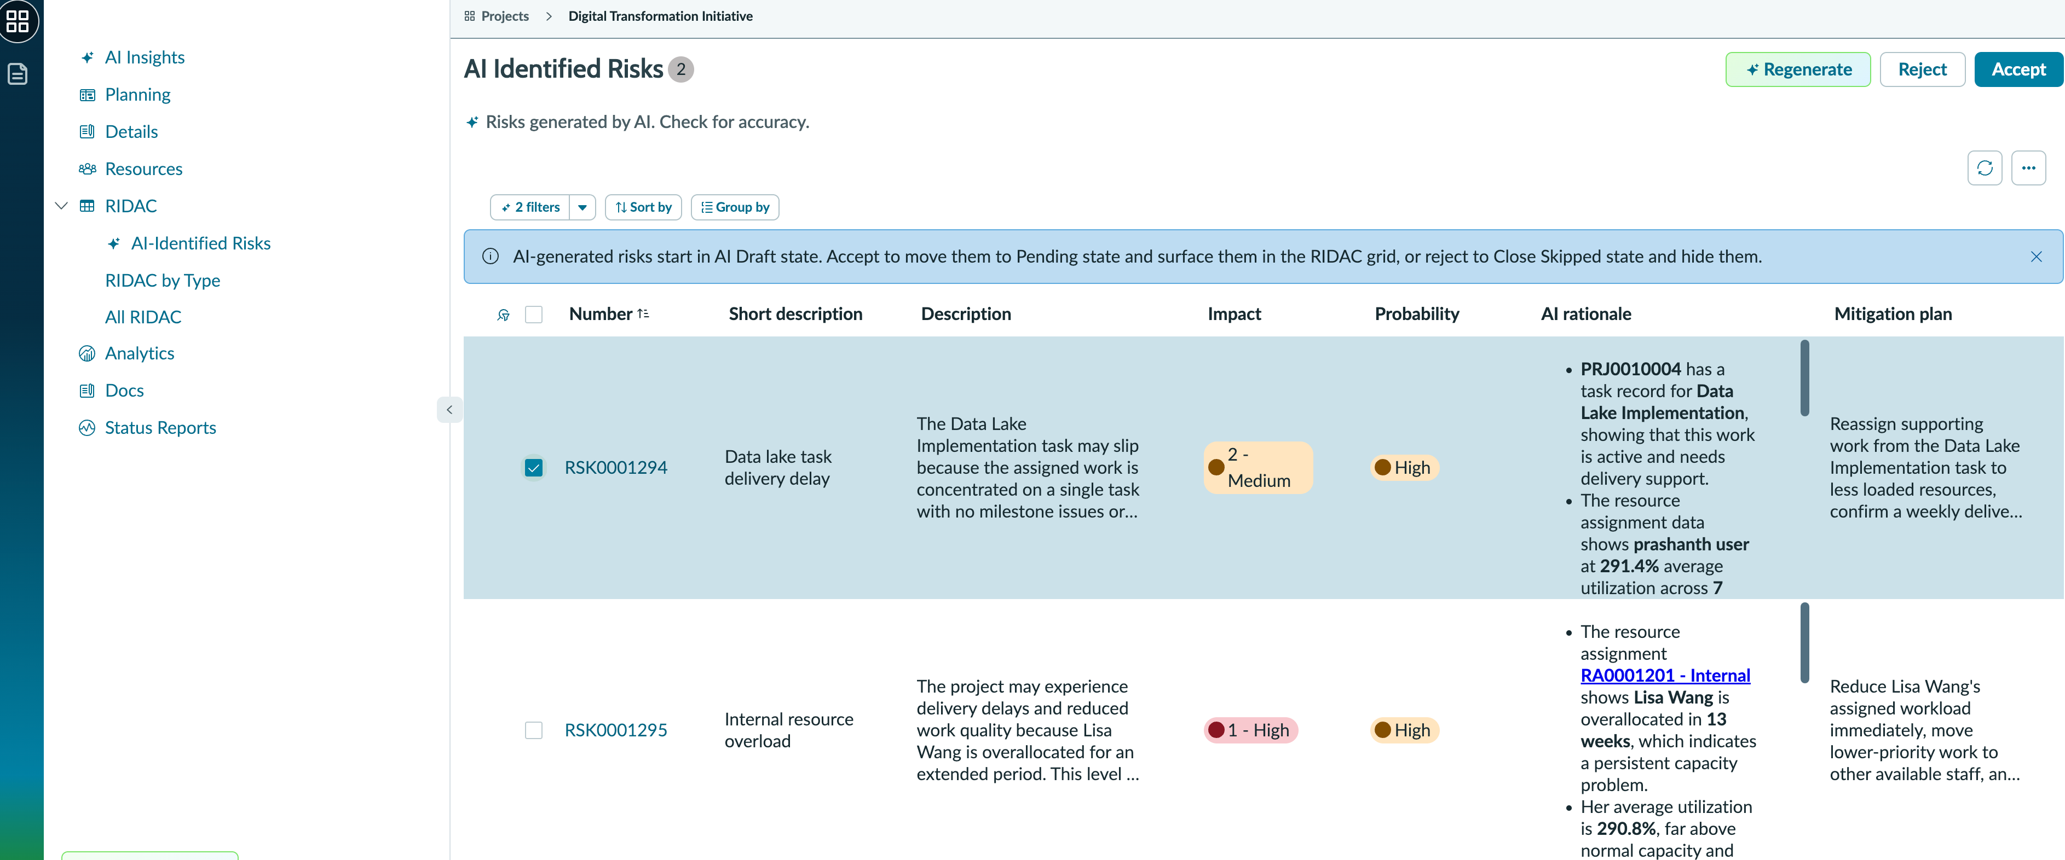Click the AI rationale scrollbar in RSK0001294 row
The image size is (2065, 860).
pos(1804,378)
